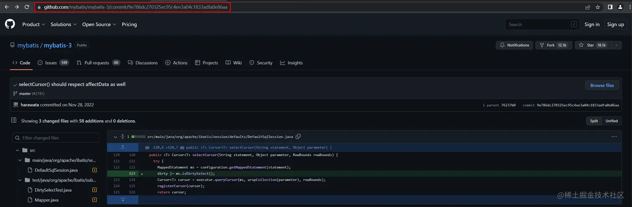This screenshot has height=207, width=632.
Task: Switch to the Discussions tab
Action: coord(143,63)
